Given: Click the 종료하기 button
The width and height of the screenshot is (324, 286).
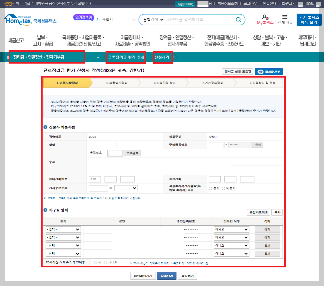Looking at the screenshot, I should (x=187, y=276).
